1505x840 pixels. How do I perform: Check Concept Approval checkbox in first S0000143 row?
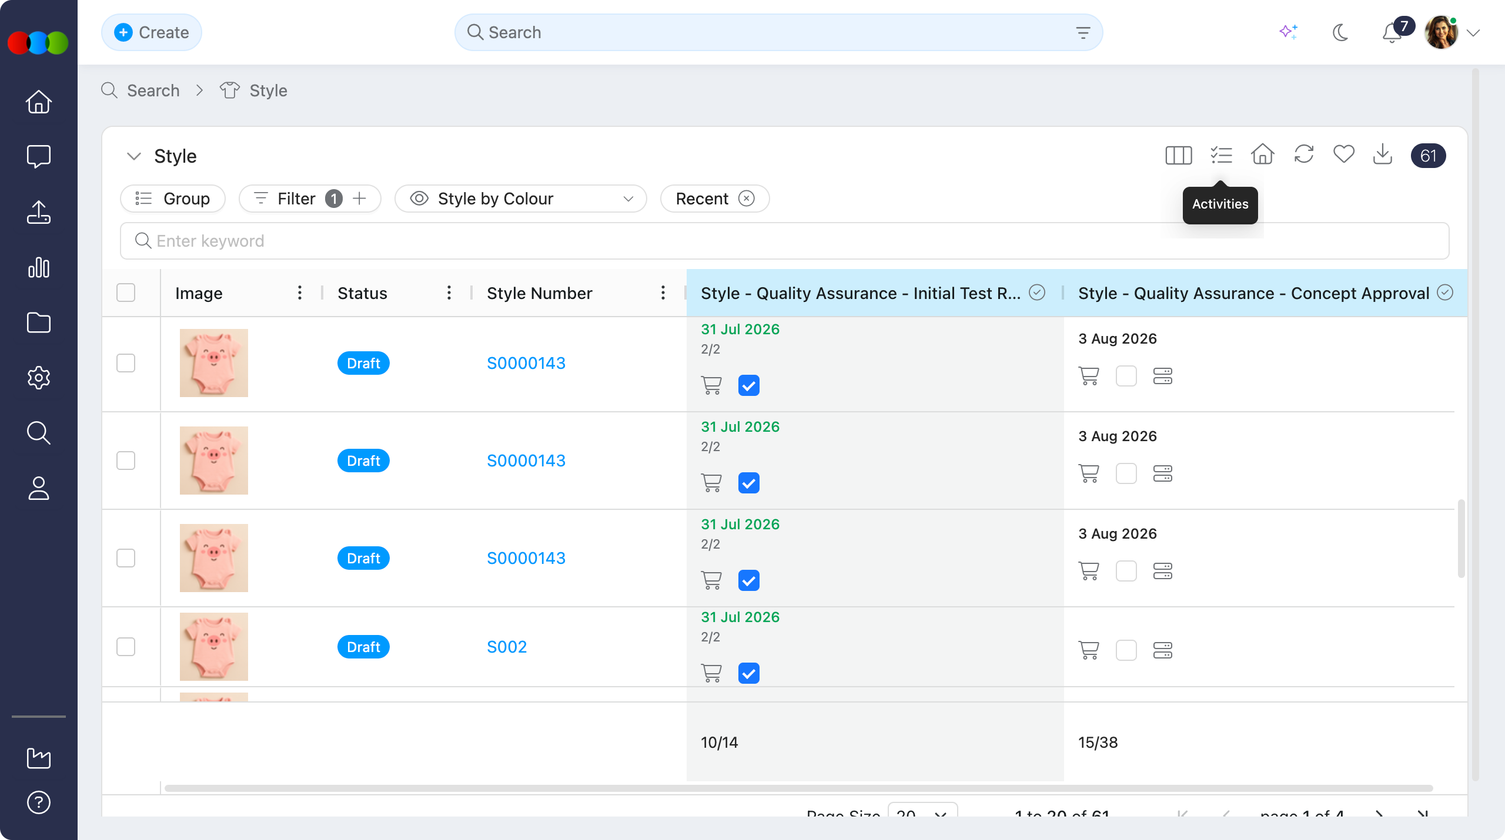(1126, 376)
